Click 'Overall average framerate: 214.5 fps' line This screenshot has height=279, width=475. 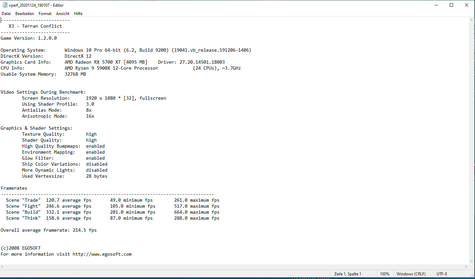[x=49, y=230]
